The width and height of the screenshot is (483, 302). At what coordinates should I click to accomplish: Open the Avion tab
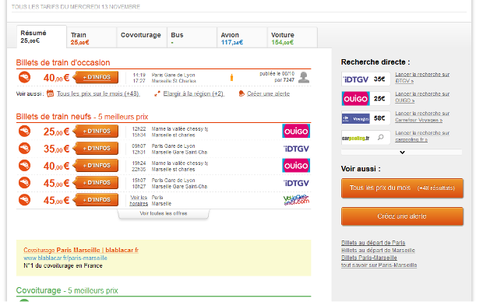[242, 37]
